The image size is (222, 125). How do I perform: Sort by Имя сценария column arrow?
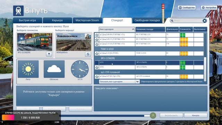[x=133, y=29]
